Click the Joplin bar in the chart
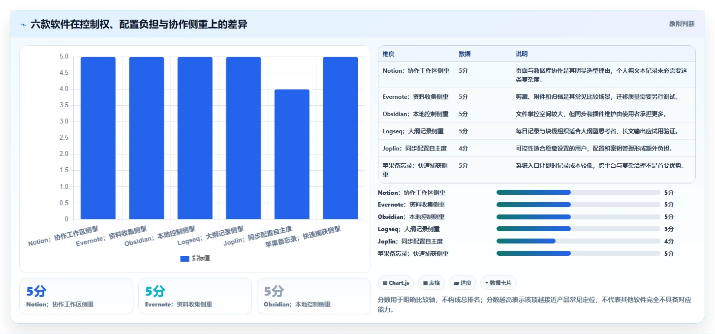Image resolution: width=715 pixels, height=334 pixels. click(292, 154)
